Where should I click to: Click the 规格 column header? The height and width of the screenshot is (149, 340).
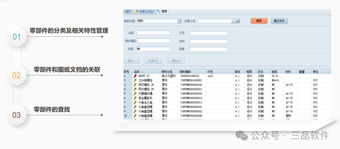pyautogui.click(x=277, y=72)
